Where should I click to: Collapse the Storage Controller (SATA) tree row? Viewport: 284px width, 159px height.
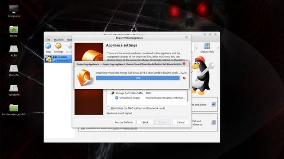(x=109, y=93)
